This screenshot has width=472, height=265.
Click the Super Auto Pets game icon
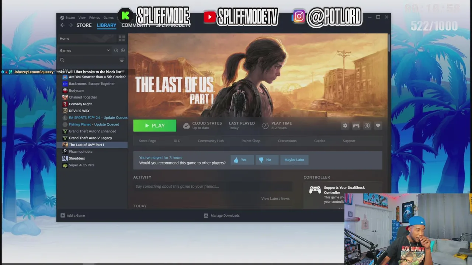tap(65, 165)
